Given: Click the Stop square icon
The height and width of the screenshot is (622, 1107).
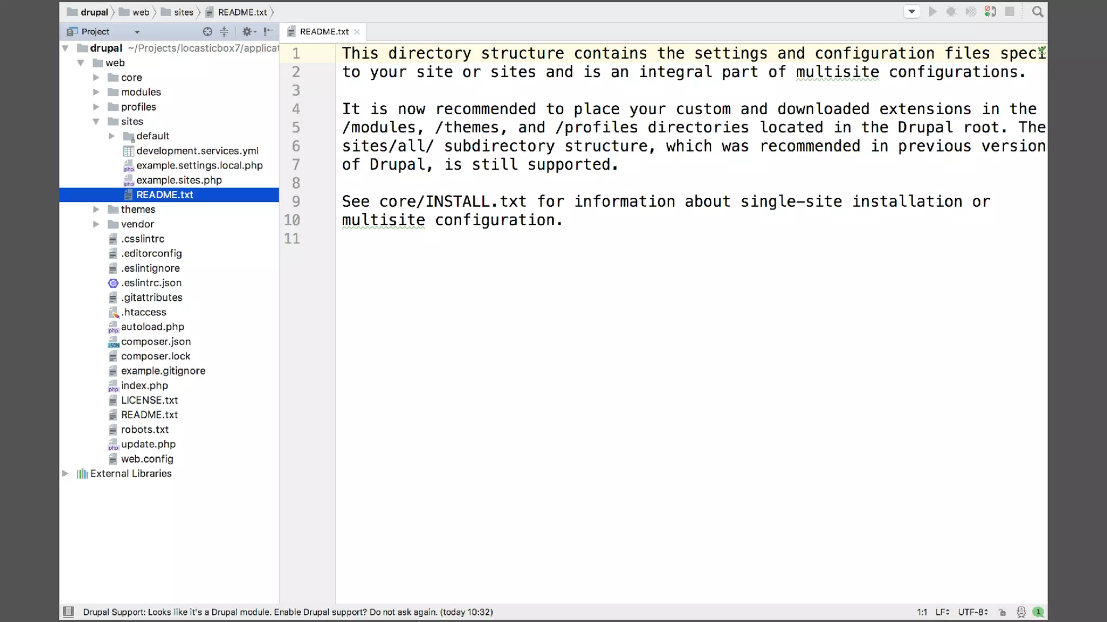Looking at the screenshot, I should pyautogui.click(x=1009, y=12).
